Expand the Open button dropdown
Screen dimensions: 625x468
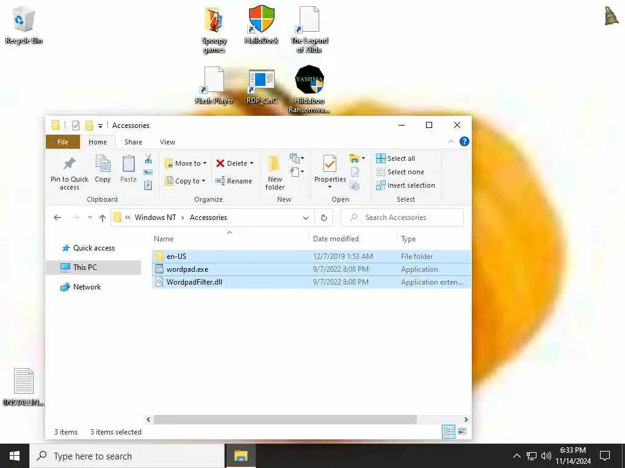tap(363, 158)
